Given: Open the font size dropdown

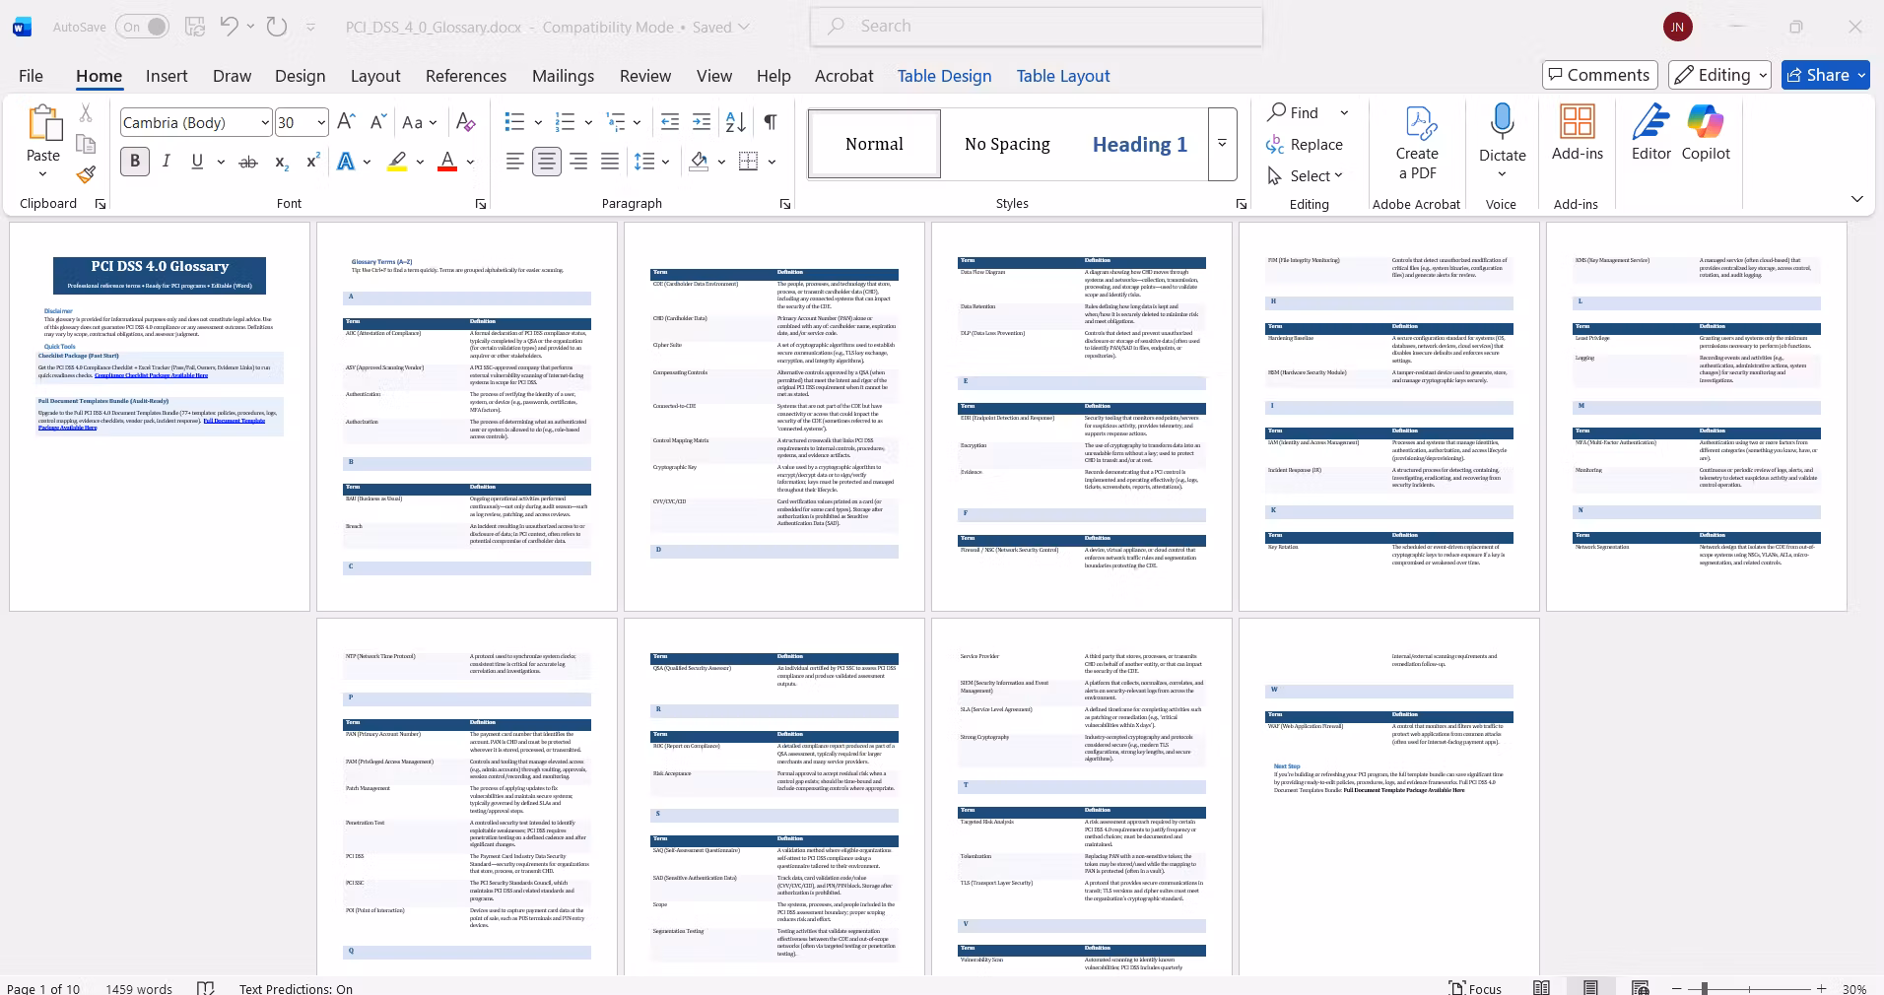Looking at the screenshot, I should [321, 122].
